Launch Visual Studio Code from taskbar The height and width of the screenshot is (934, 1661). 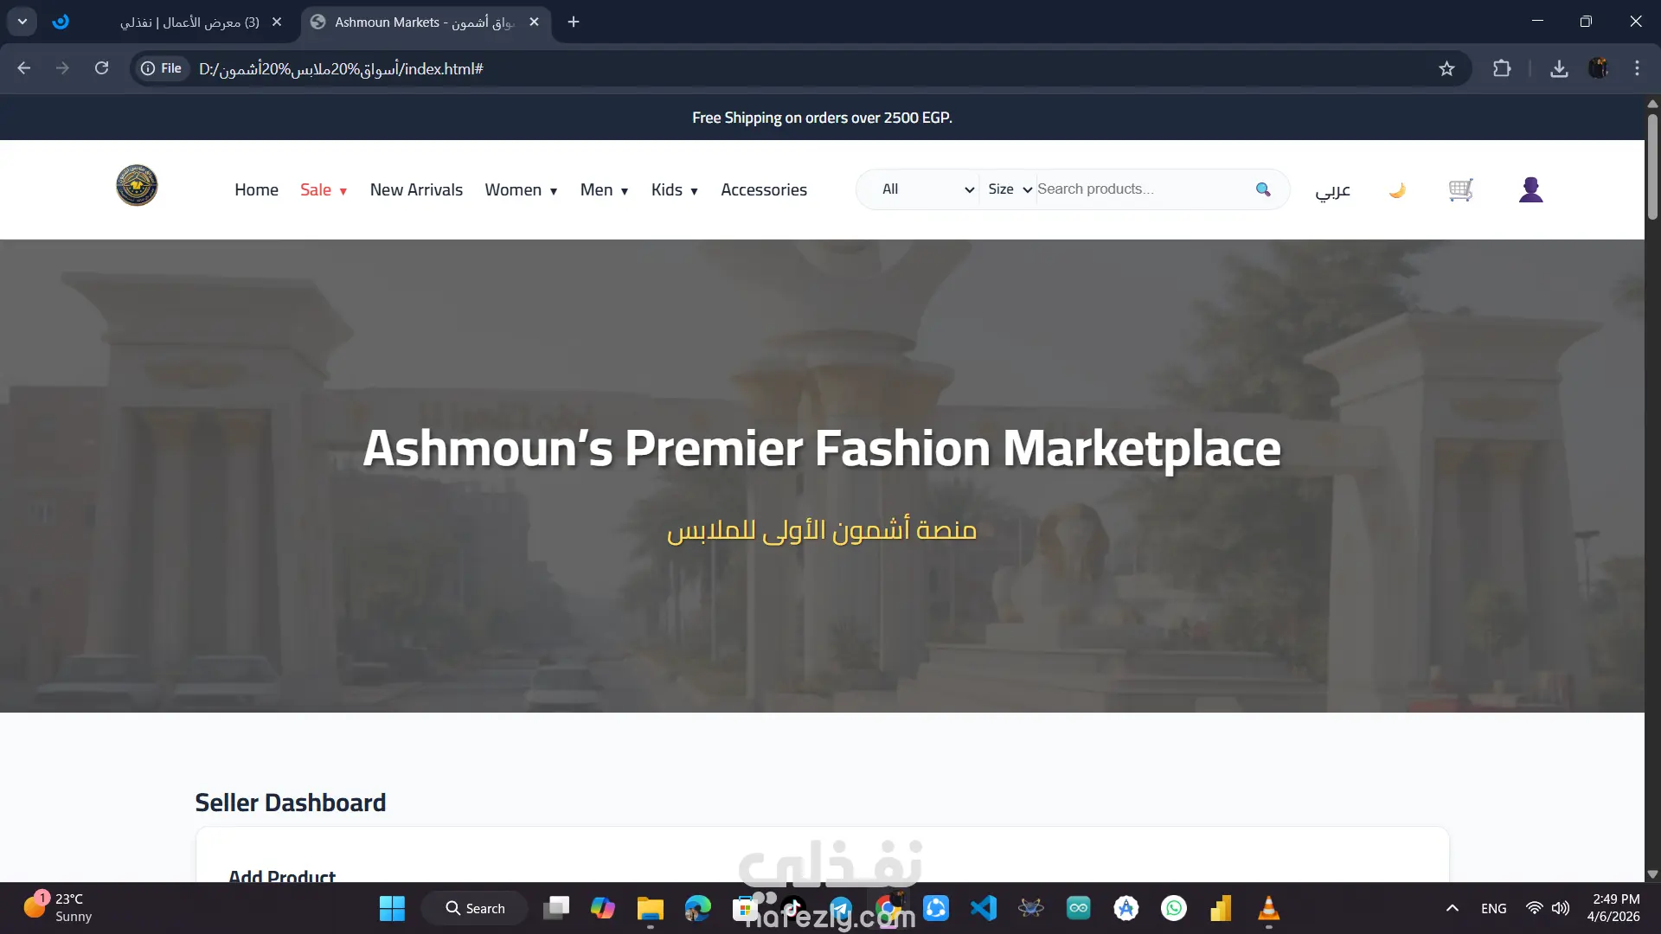click(984, 908)
